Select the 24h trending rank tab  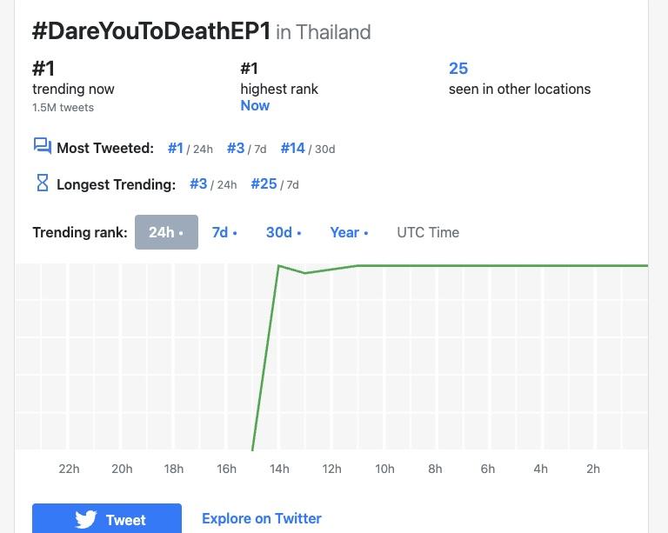[x=166, y=232]
